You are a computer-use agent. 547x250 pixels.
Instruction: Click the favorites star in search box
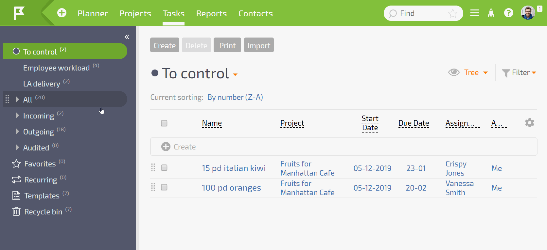click(453, 13)
